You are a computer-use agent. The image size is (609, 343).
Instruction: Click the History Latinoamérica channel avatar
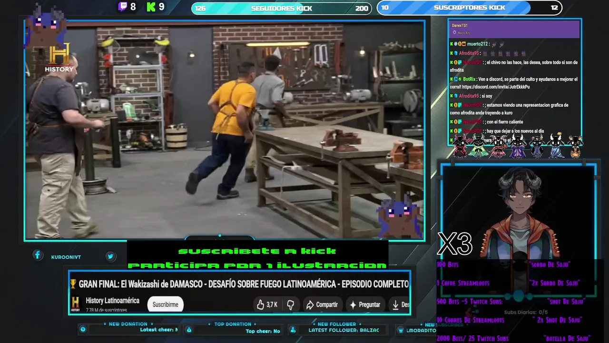[75, 304]
